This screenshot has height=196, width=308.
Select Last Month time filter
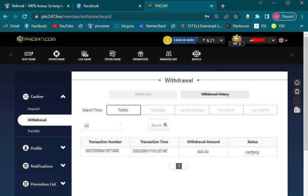click(x=260, y=110)
